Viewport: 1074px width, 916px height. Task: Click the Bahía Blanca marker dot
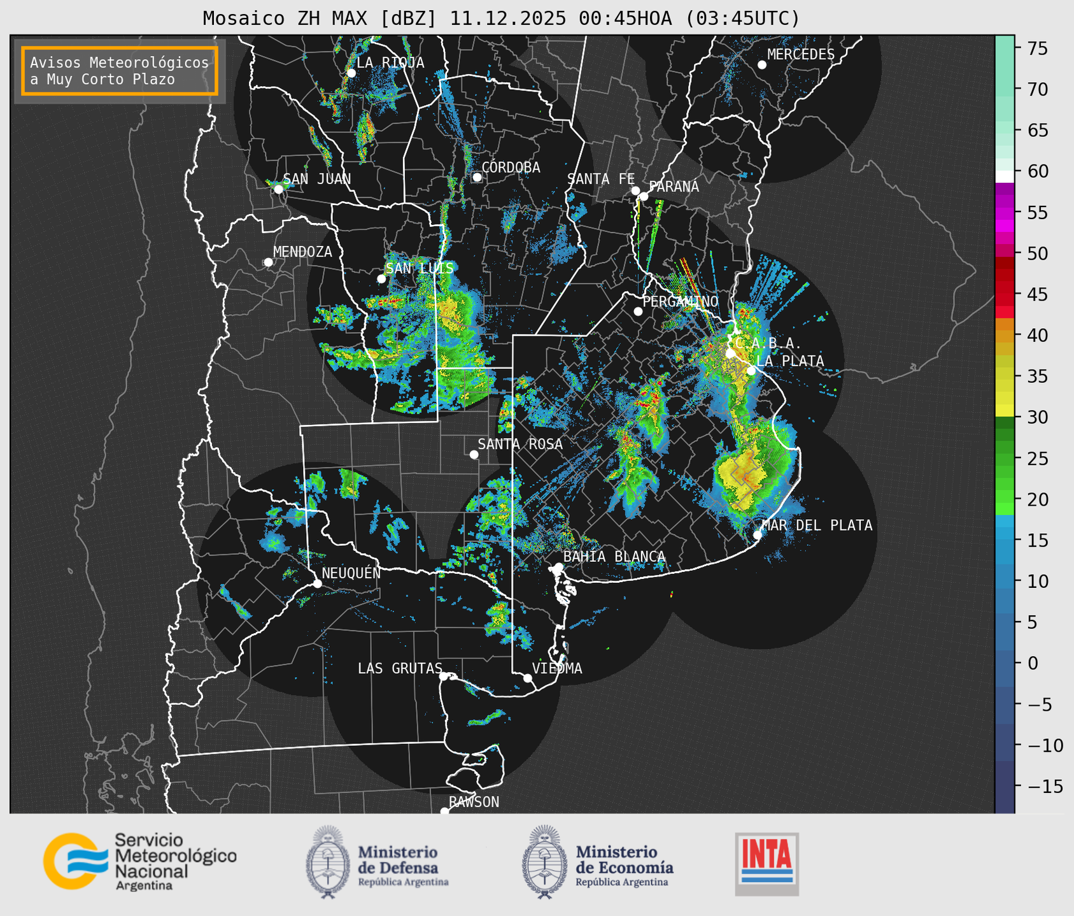(558, 567)
